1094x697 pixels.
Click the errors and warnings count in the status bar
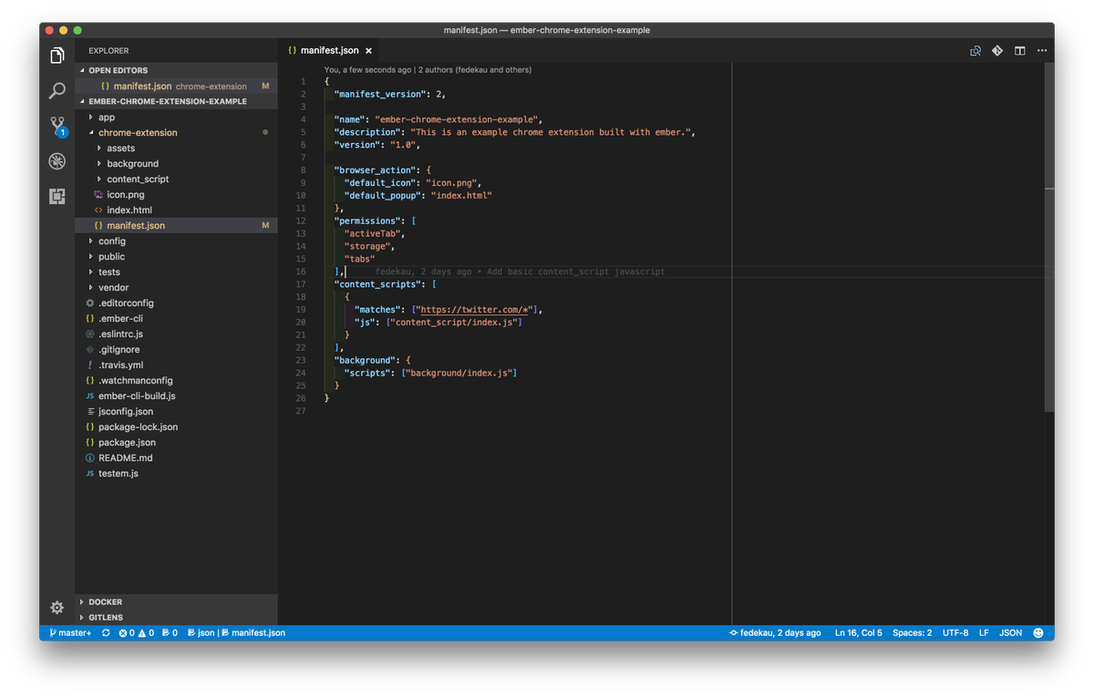point(136,632)
